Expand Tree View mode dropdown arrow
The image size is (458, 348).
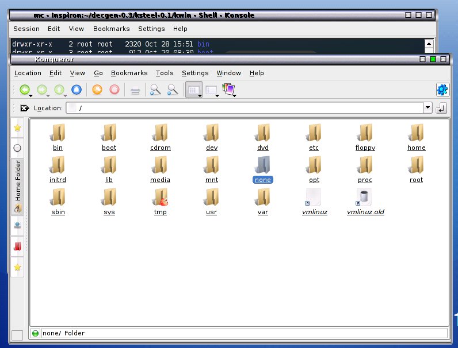click(217, 95)
